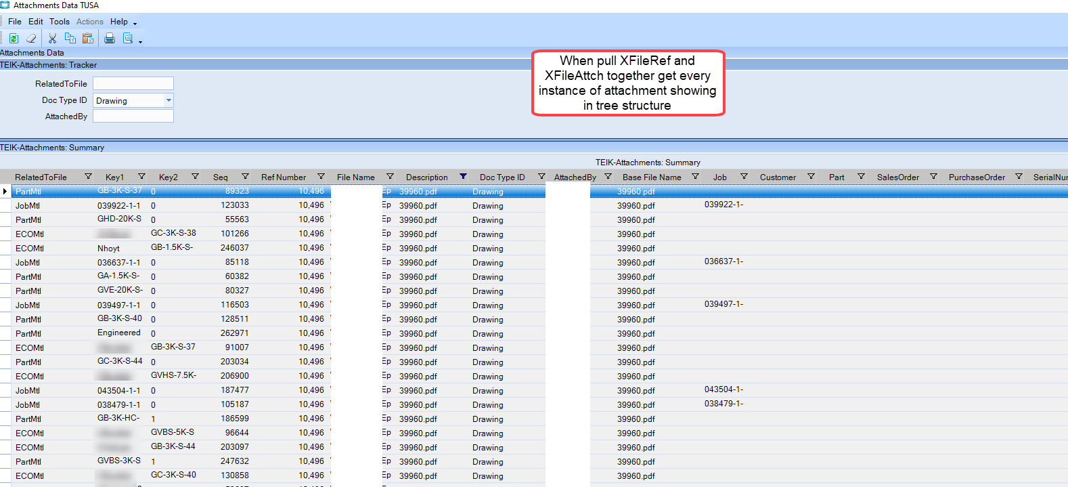1068x487 pixels.
Task: Click the Clear eraser toolbar icon
Action: [x=31, y=39]
